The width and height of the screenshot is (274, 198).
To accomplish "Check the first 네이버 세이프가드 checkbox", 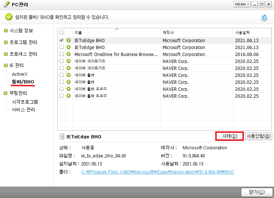I will pos(61,61).
